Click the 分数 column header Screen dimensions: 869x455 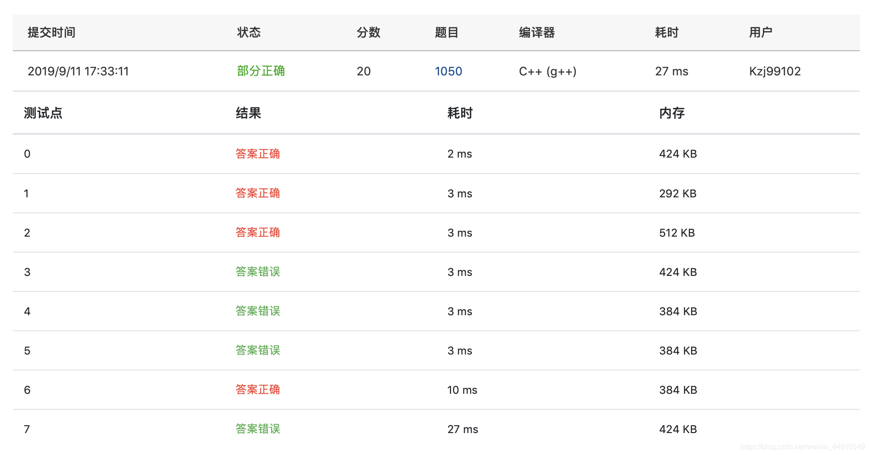click(x=369, y=32)
